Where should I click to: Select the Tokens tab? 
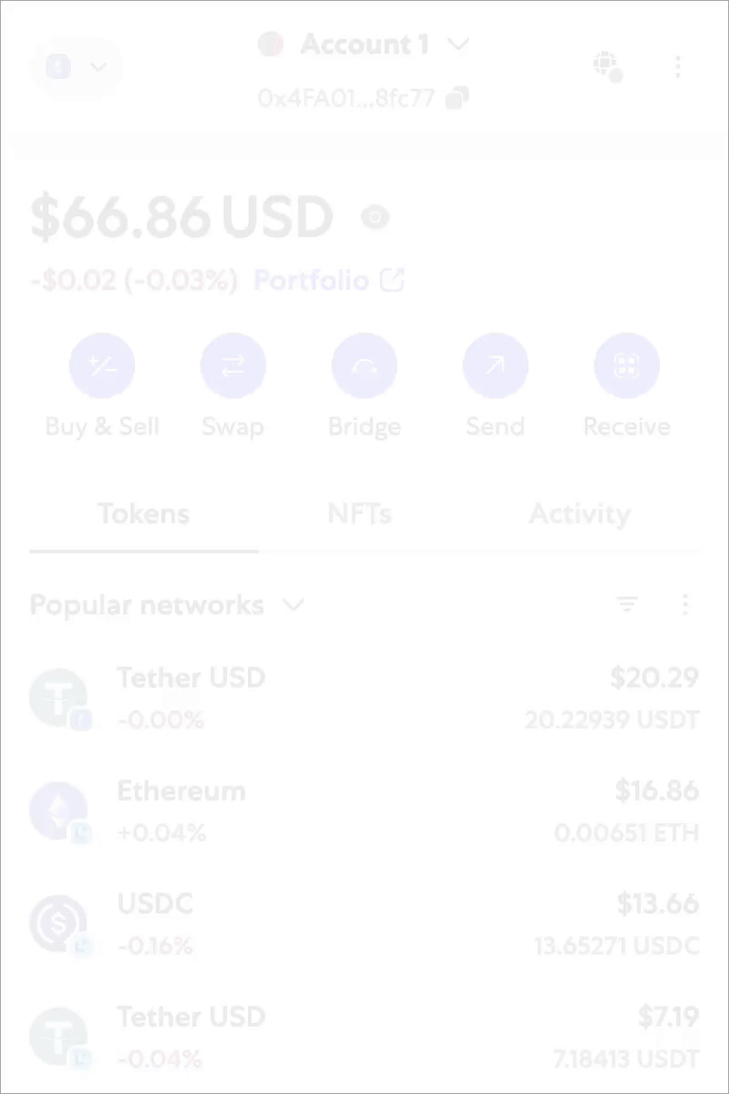tap(143, 514)
